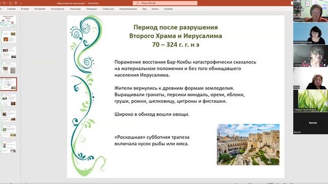
Task: Click the line 'Широко в обиход вошли овощи.'
Action: click(152, 114)
